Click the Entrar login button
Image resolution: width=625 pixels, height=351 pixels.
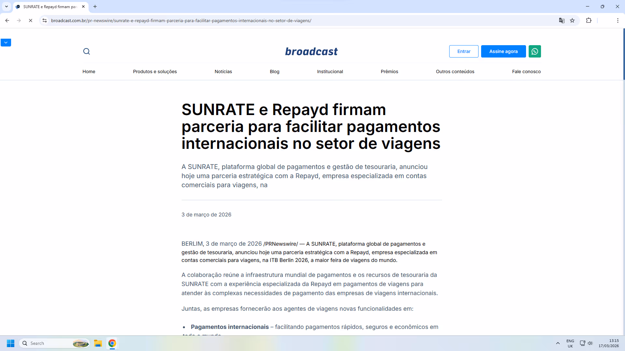464,51
